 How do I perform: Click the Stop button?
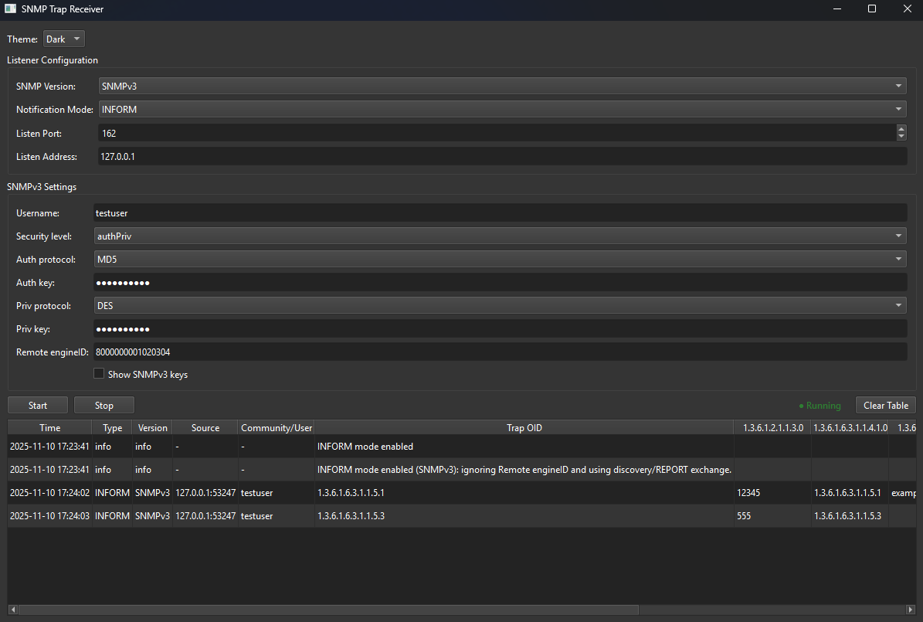(103, 405)
